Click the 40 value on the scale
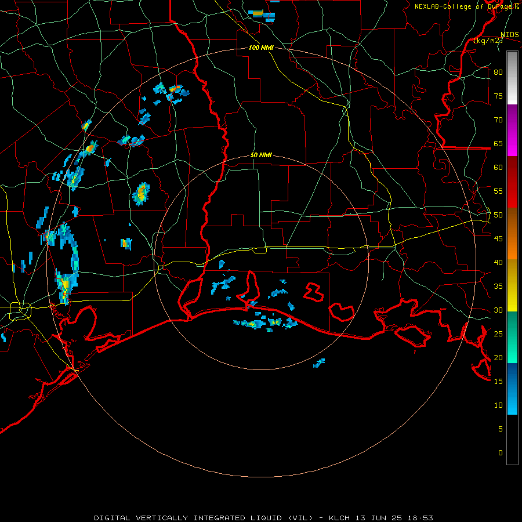Image resolution: width=522 pixels, height=522 pixels. 498,263
